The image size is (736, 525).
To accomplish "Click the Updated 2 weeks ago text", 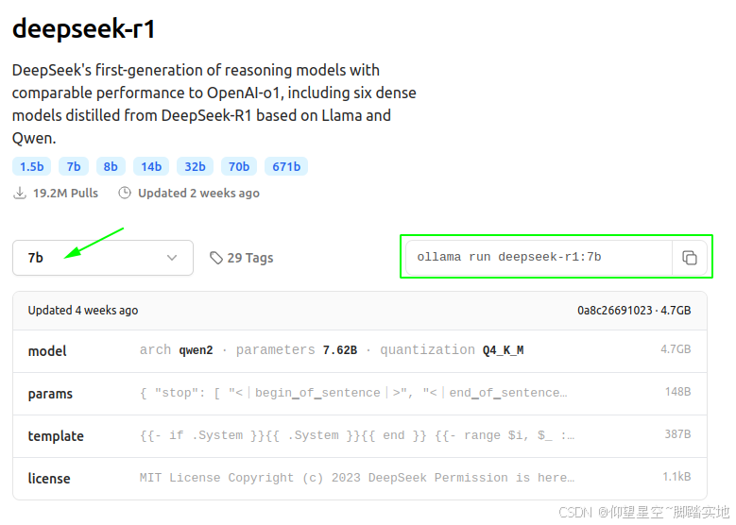I will coord(198,194).
